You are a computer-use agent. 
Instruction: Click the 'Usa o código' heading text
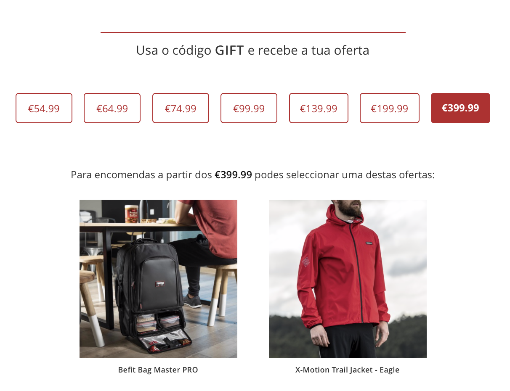[173, 50]
